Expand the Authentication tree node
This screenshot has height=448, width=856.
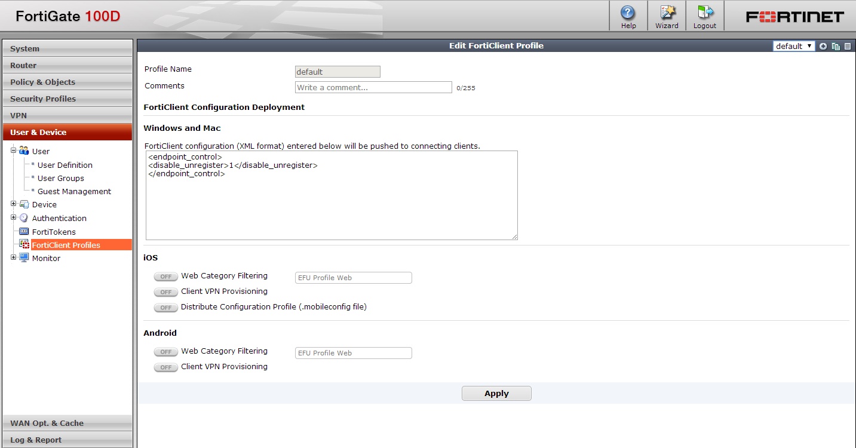click(x=13, y=217)
